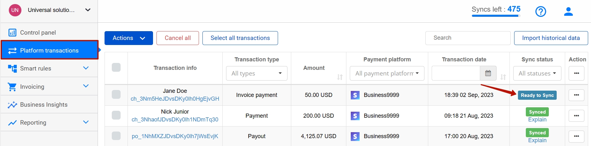This screenshot has height=146, width=591.
Task: Open three-dots action menu for Nick Junior row
Action: point(576,116)
